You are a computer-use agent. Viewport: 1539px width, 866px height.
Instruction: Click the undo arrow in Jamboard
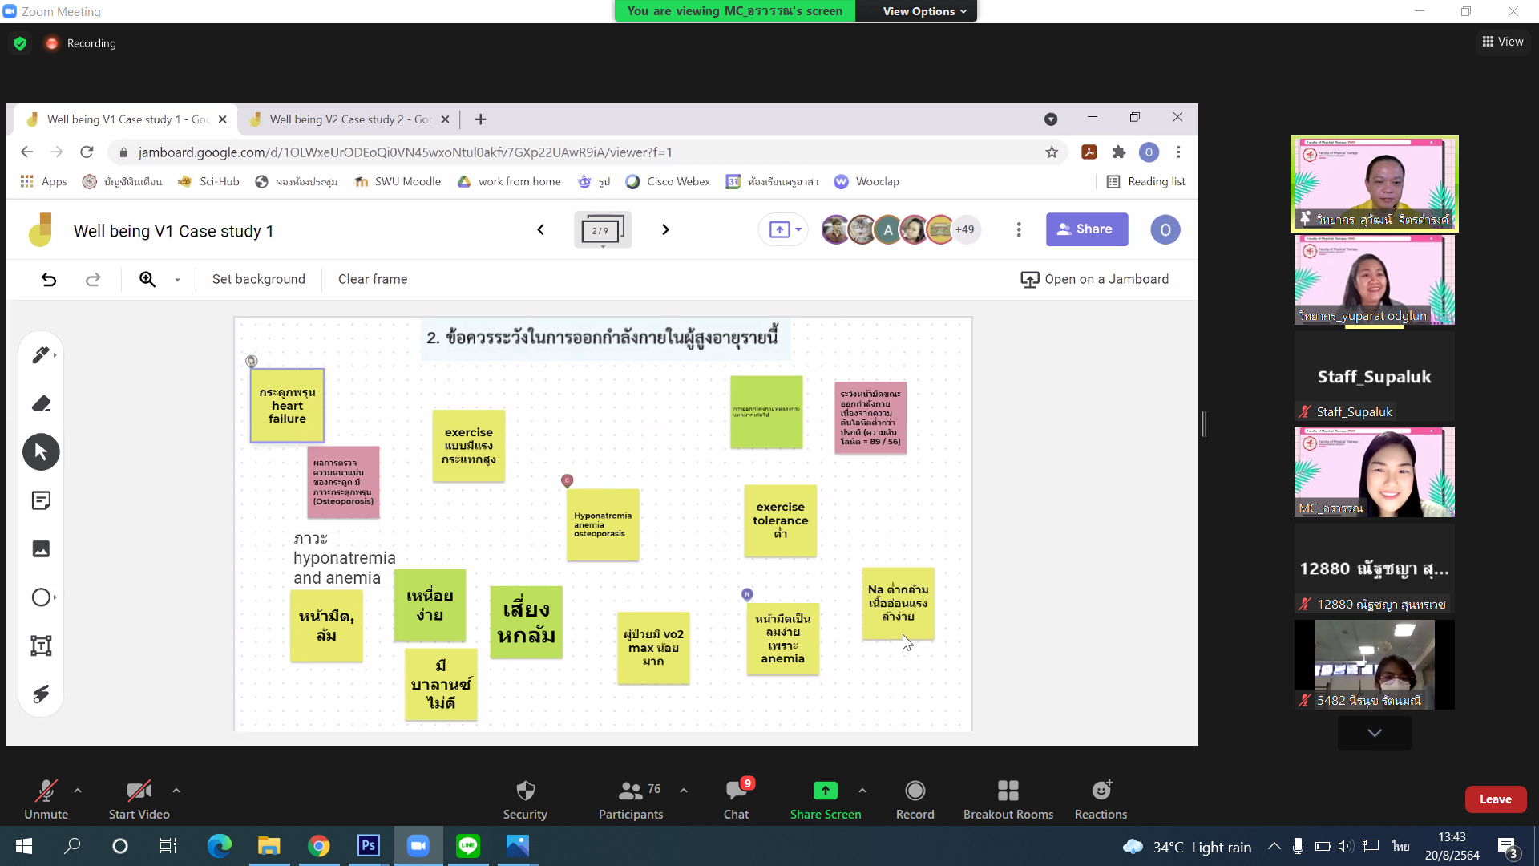pyautogui.click(x=49, y=279)
